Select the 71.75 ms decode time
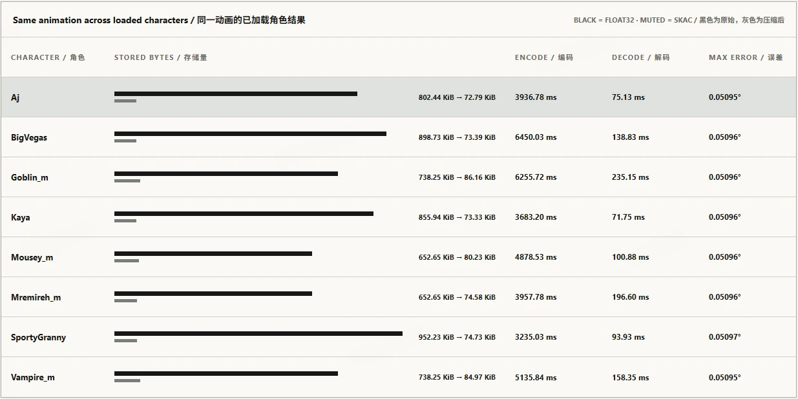Screen dimensions: 798x399 tap(628, 217)
